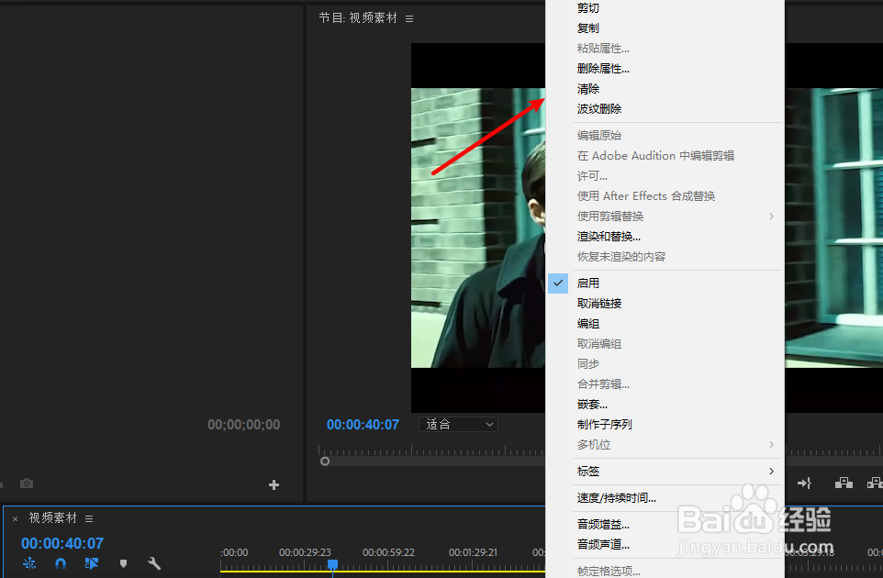Click the program monitor timecode 00:00:40:07
The image size is (883, 578).
point(363,425)
